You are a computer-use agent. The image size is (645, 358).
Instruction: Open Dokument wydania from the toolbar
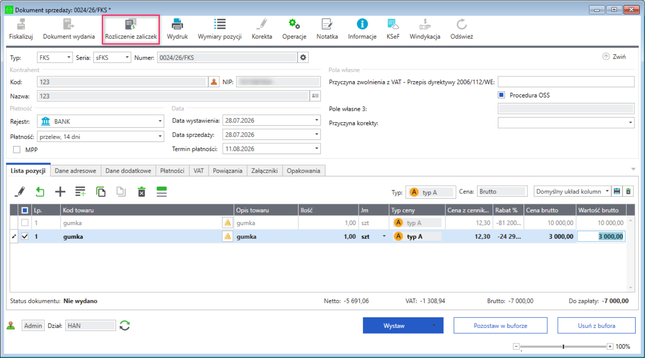point(69,24)
